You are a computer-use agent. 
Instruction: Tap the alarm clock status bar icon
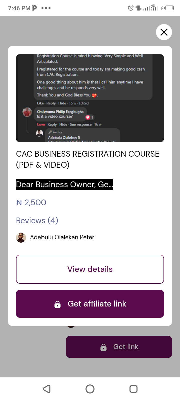coord(130,8)
